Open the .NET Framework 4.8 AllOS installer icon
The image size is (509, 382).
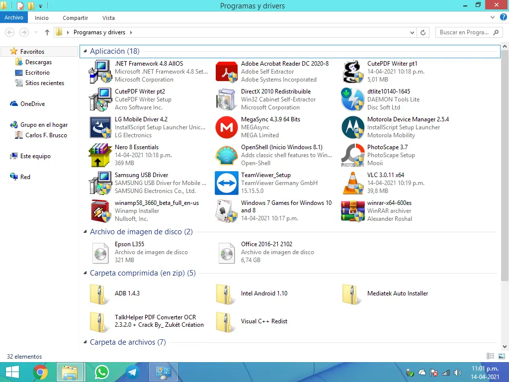(x=100, y=72)
